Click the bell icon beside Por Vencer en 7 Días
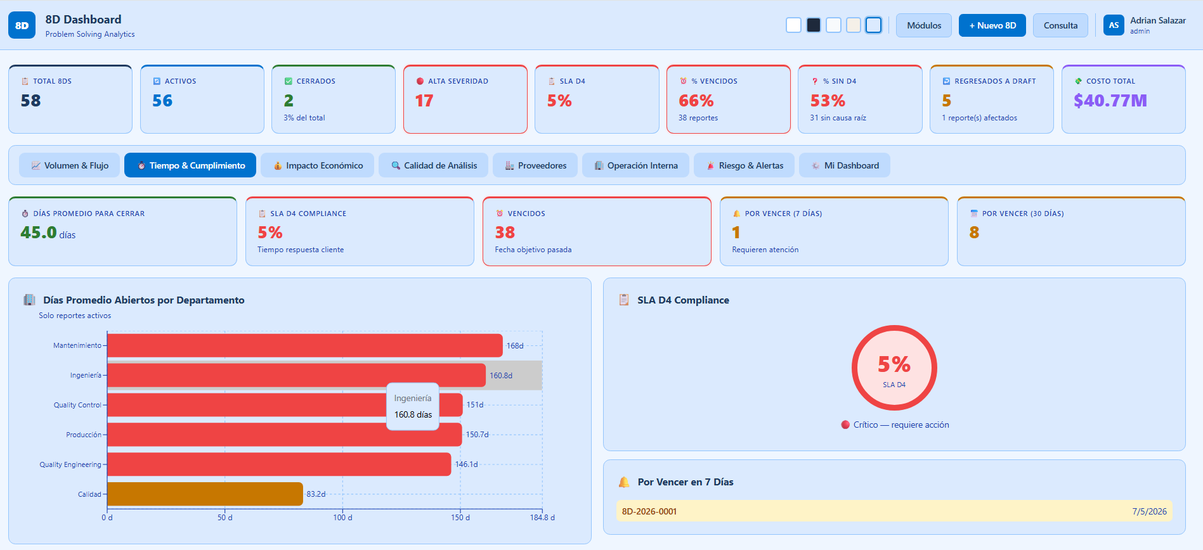The height and width of the screenshot is (550, 1203). pos(624,482)
